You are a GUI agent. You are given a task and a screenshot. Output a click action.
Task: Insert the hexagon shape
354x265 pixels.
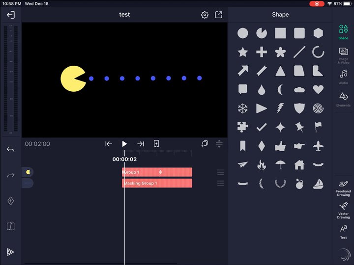(x=318, y=33)
